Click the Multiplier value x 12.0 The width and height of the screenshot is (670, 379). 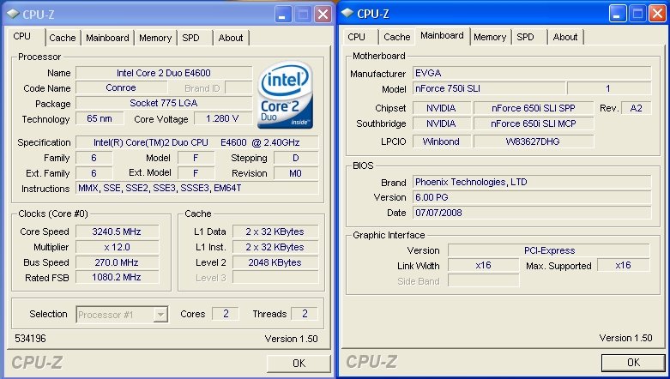tap(117, 247)
